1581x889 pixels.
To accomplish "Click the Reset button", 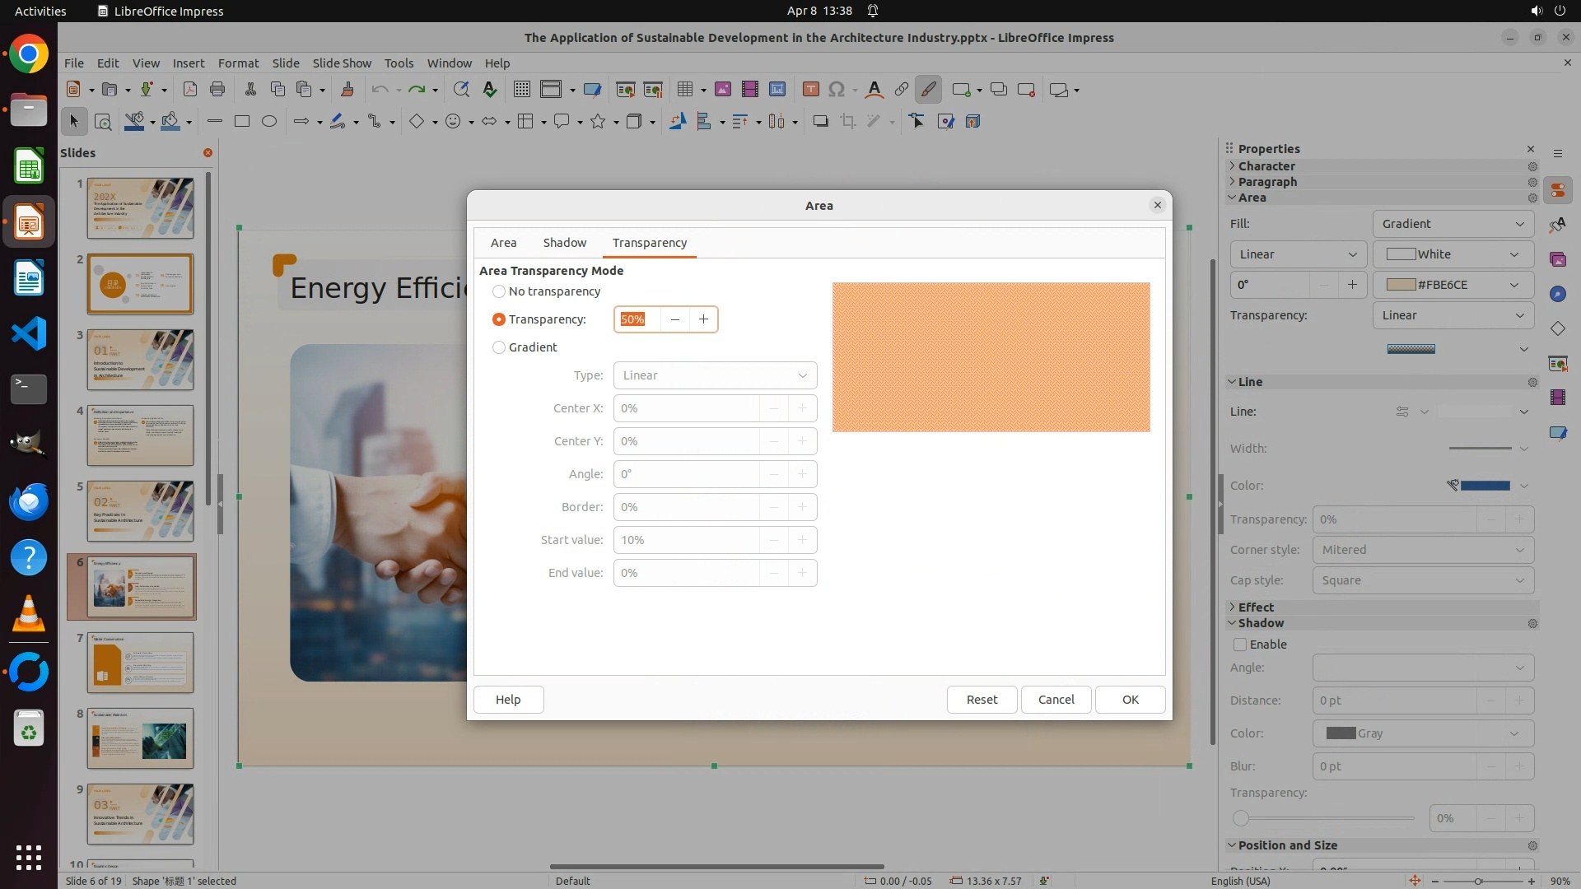I will click(x=982, y=700).
